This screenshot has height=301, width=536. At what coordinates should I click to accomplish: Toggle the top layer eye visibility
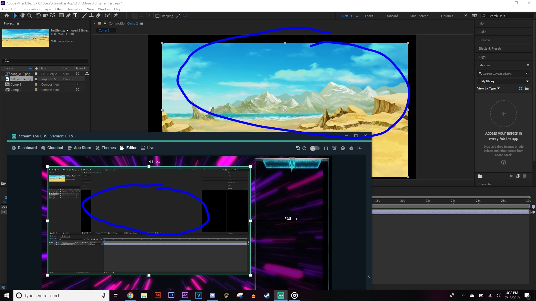point(4,207)
